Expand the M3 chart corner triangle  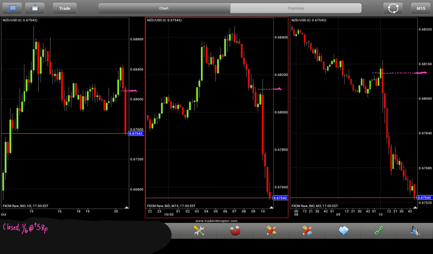pos(415,207)
